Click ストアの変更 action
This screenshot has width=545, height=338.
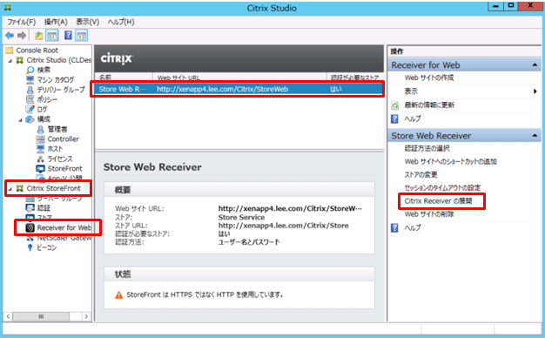point(421,174)
